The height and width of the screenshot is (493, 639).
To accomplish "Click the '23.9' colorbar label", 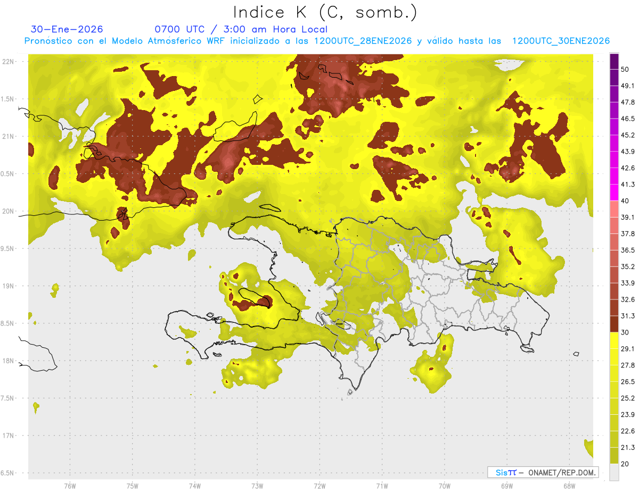I will click(628, 415).
